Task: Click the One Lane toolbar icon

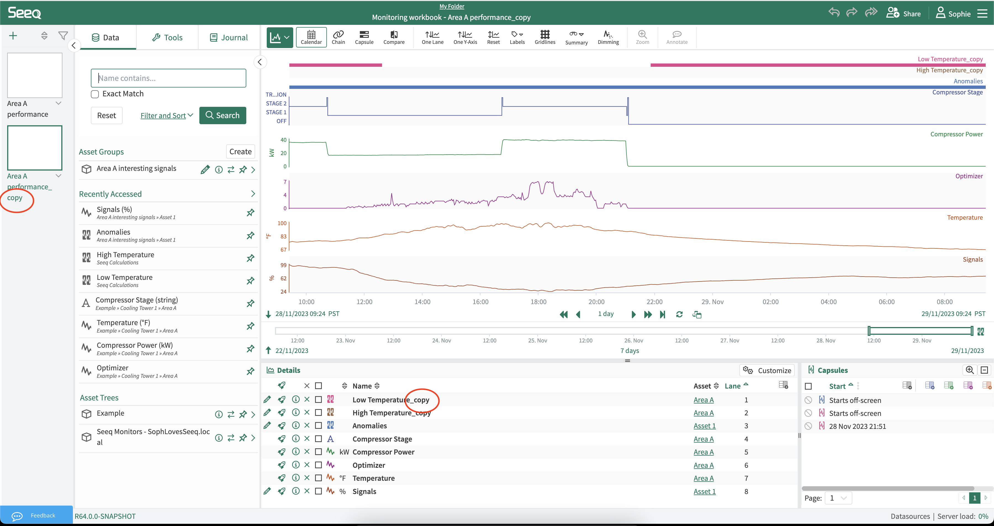Action: [432, 37]
